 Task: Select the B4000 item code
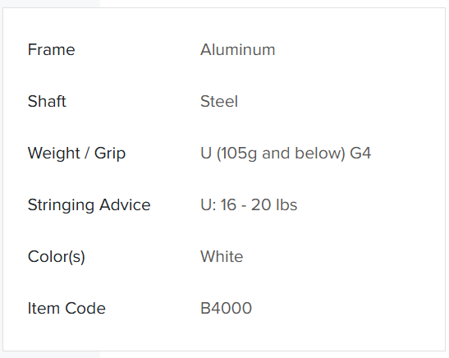[x=226, y=308]
